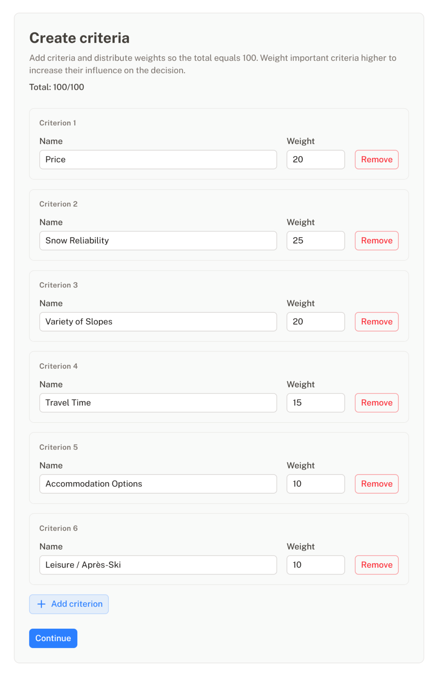Click into the Travel Time name field
Viewport: 439px width, 674px height.
click(158, 403)
